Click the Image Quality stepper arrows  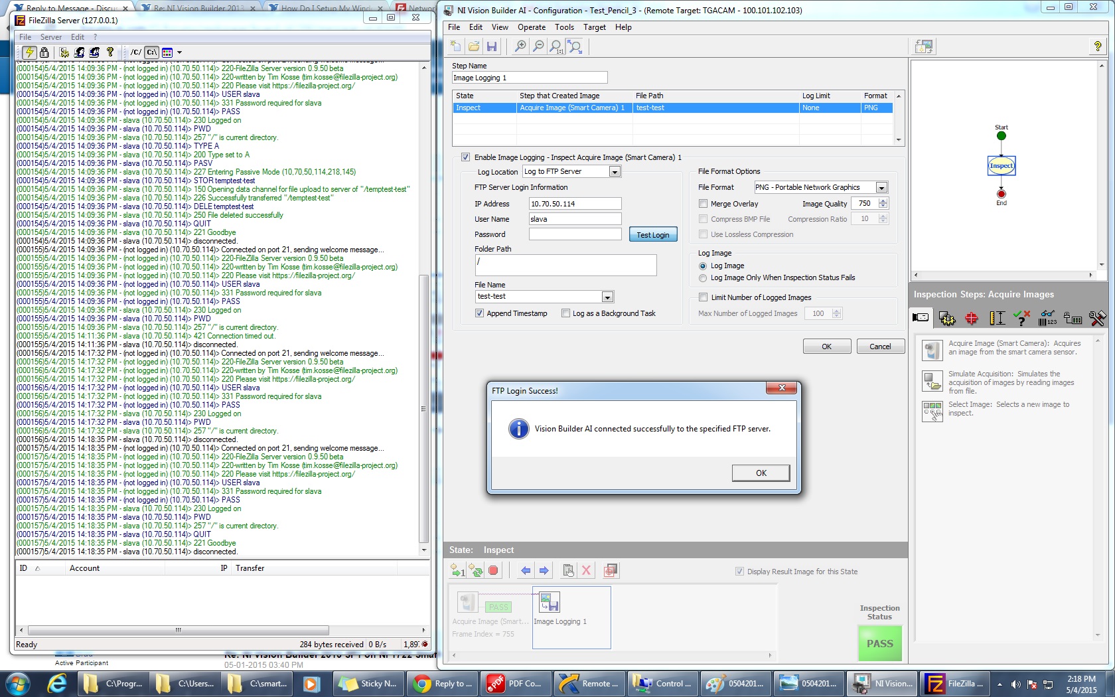(883, 204)
